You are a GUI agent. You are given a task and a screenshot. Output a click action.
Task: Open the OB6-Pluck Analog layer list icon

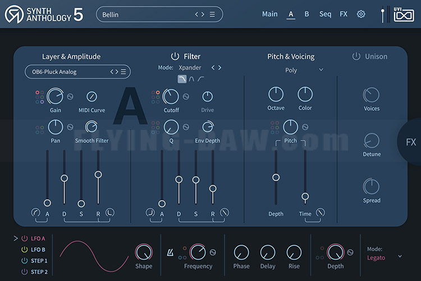[x=123, y=72]
